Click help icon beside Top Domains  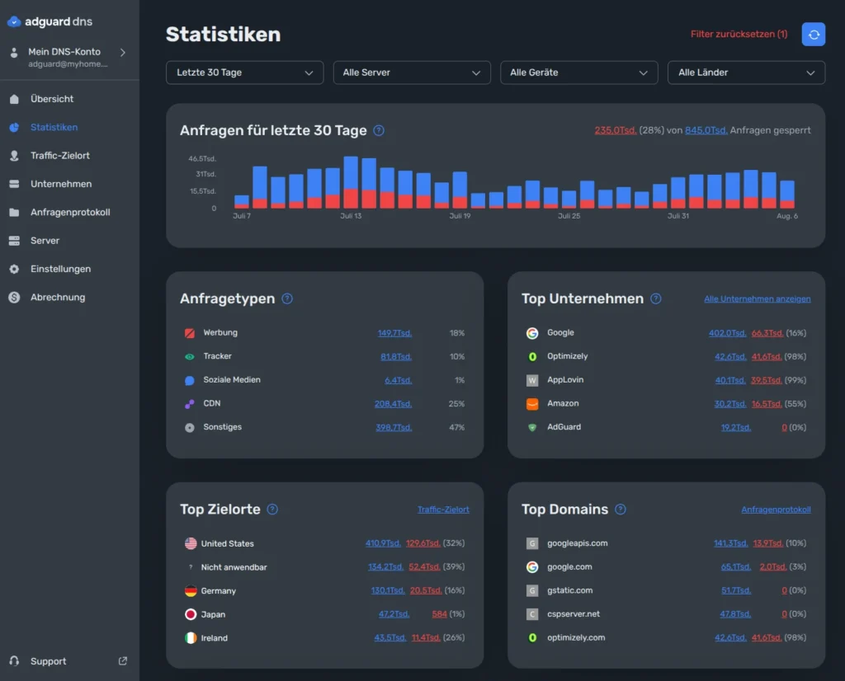[621, 510]
